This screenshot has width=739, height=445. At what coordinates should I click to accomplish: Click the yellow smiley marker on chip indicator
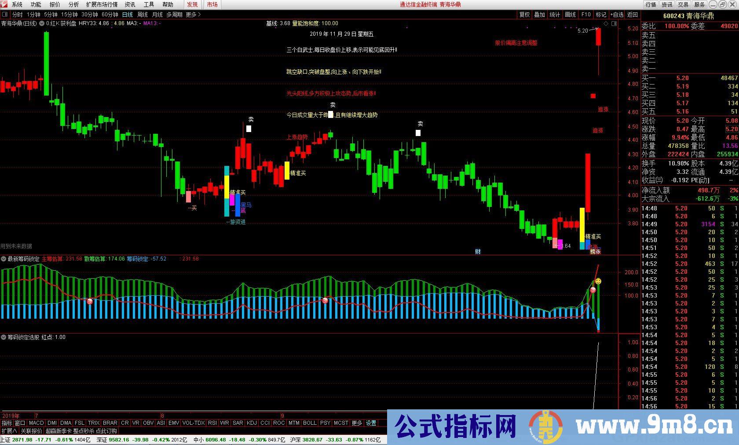click(x=598, y=281)
